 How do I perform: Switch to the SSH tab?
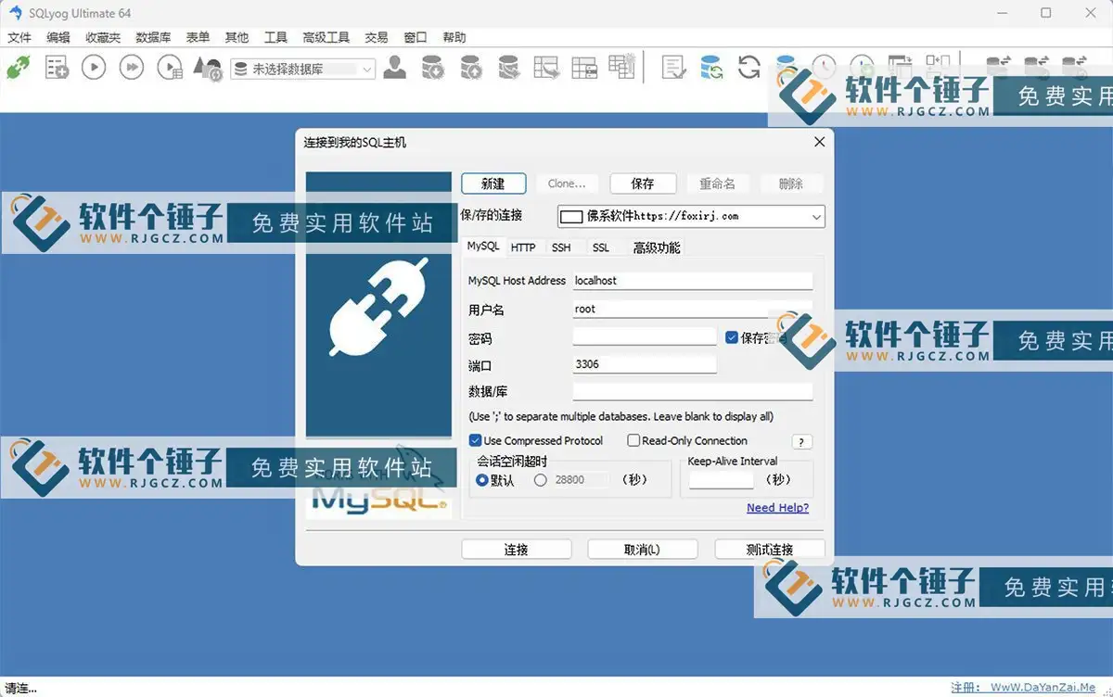[561, 247]
